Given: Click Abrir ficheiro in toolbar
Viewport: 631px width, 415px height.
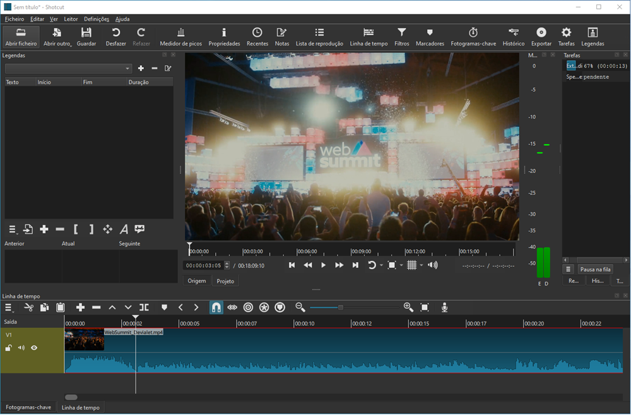Looking at the screenshot, I should coord(21,37).
